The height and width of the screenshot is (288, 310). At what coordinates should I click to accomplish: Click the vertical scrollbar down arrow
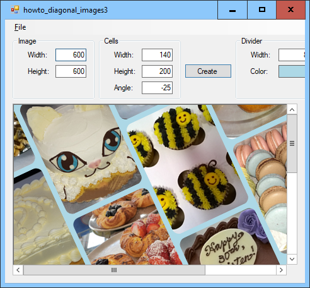tap(292, 259)
